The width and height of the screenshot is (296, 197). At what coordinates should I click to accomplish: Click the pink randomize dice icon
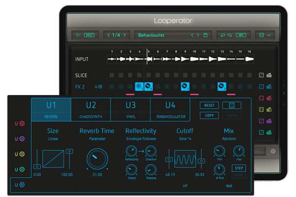coord(261,98)
